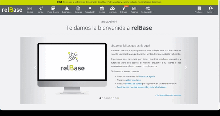This screenshot has height=116, width=220.
Task: Go to next carousel slide arrow
Action: coord(186,68)
